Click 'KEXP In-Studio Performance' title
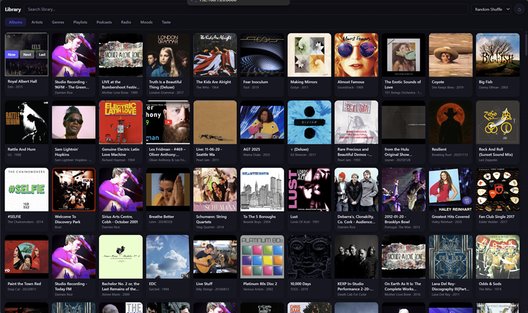 click(x=354, y=287)
